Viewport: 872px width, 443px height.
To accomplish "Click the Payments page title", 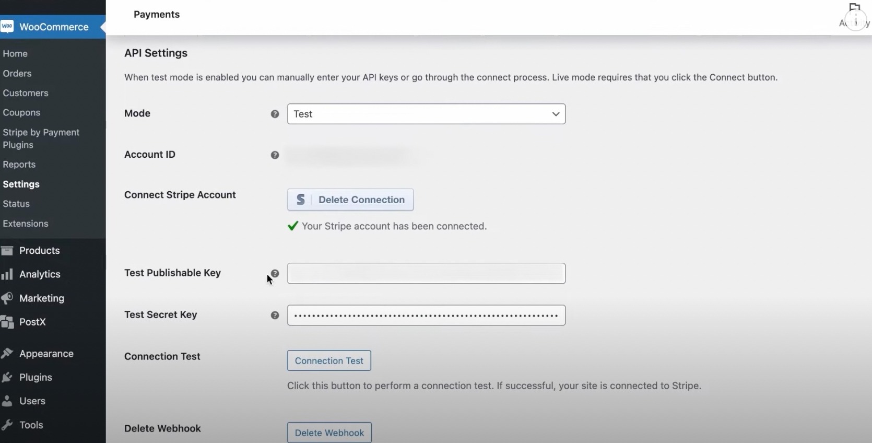I will coord(157,15).
